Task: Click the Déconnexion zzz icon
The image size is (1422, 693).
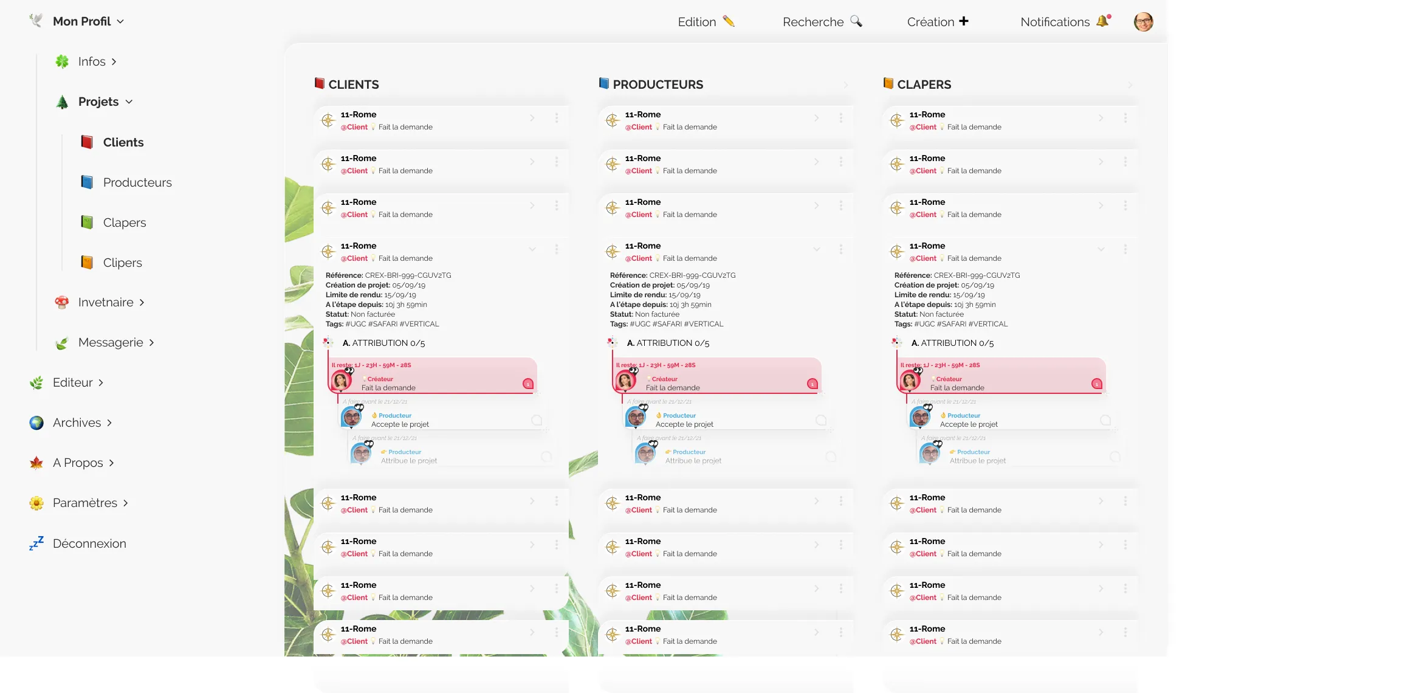Action: 36,543
